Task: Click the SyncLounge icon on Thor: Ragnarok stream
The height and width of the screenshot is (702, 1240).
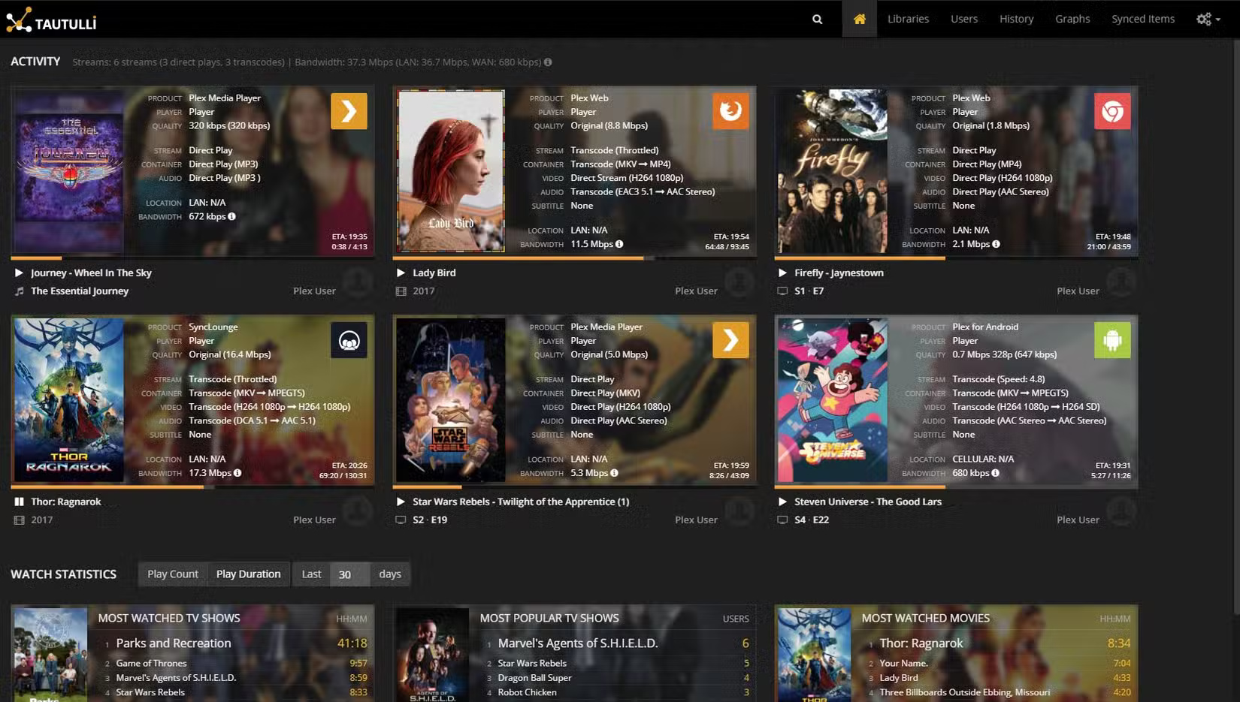Action: [x=349, y=339]
